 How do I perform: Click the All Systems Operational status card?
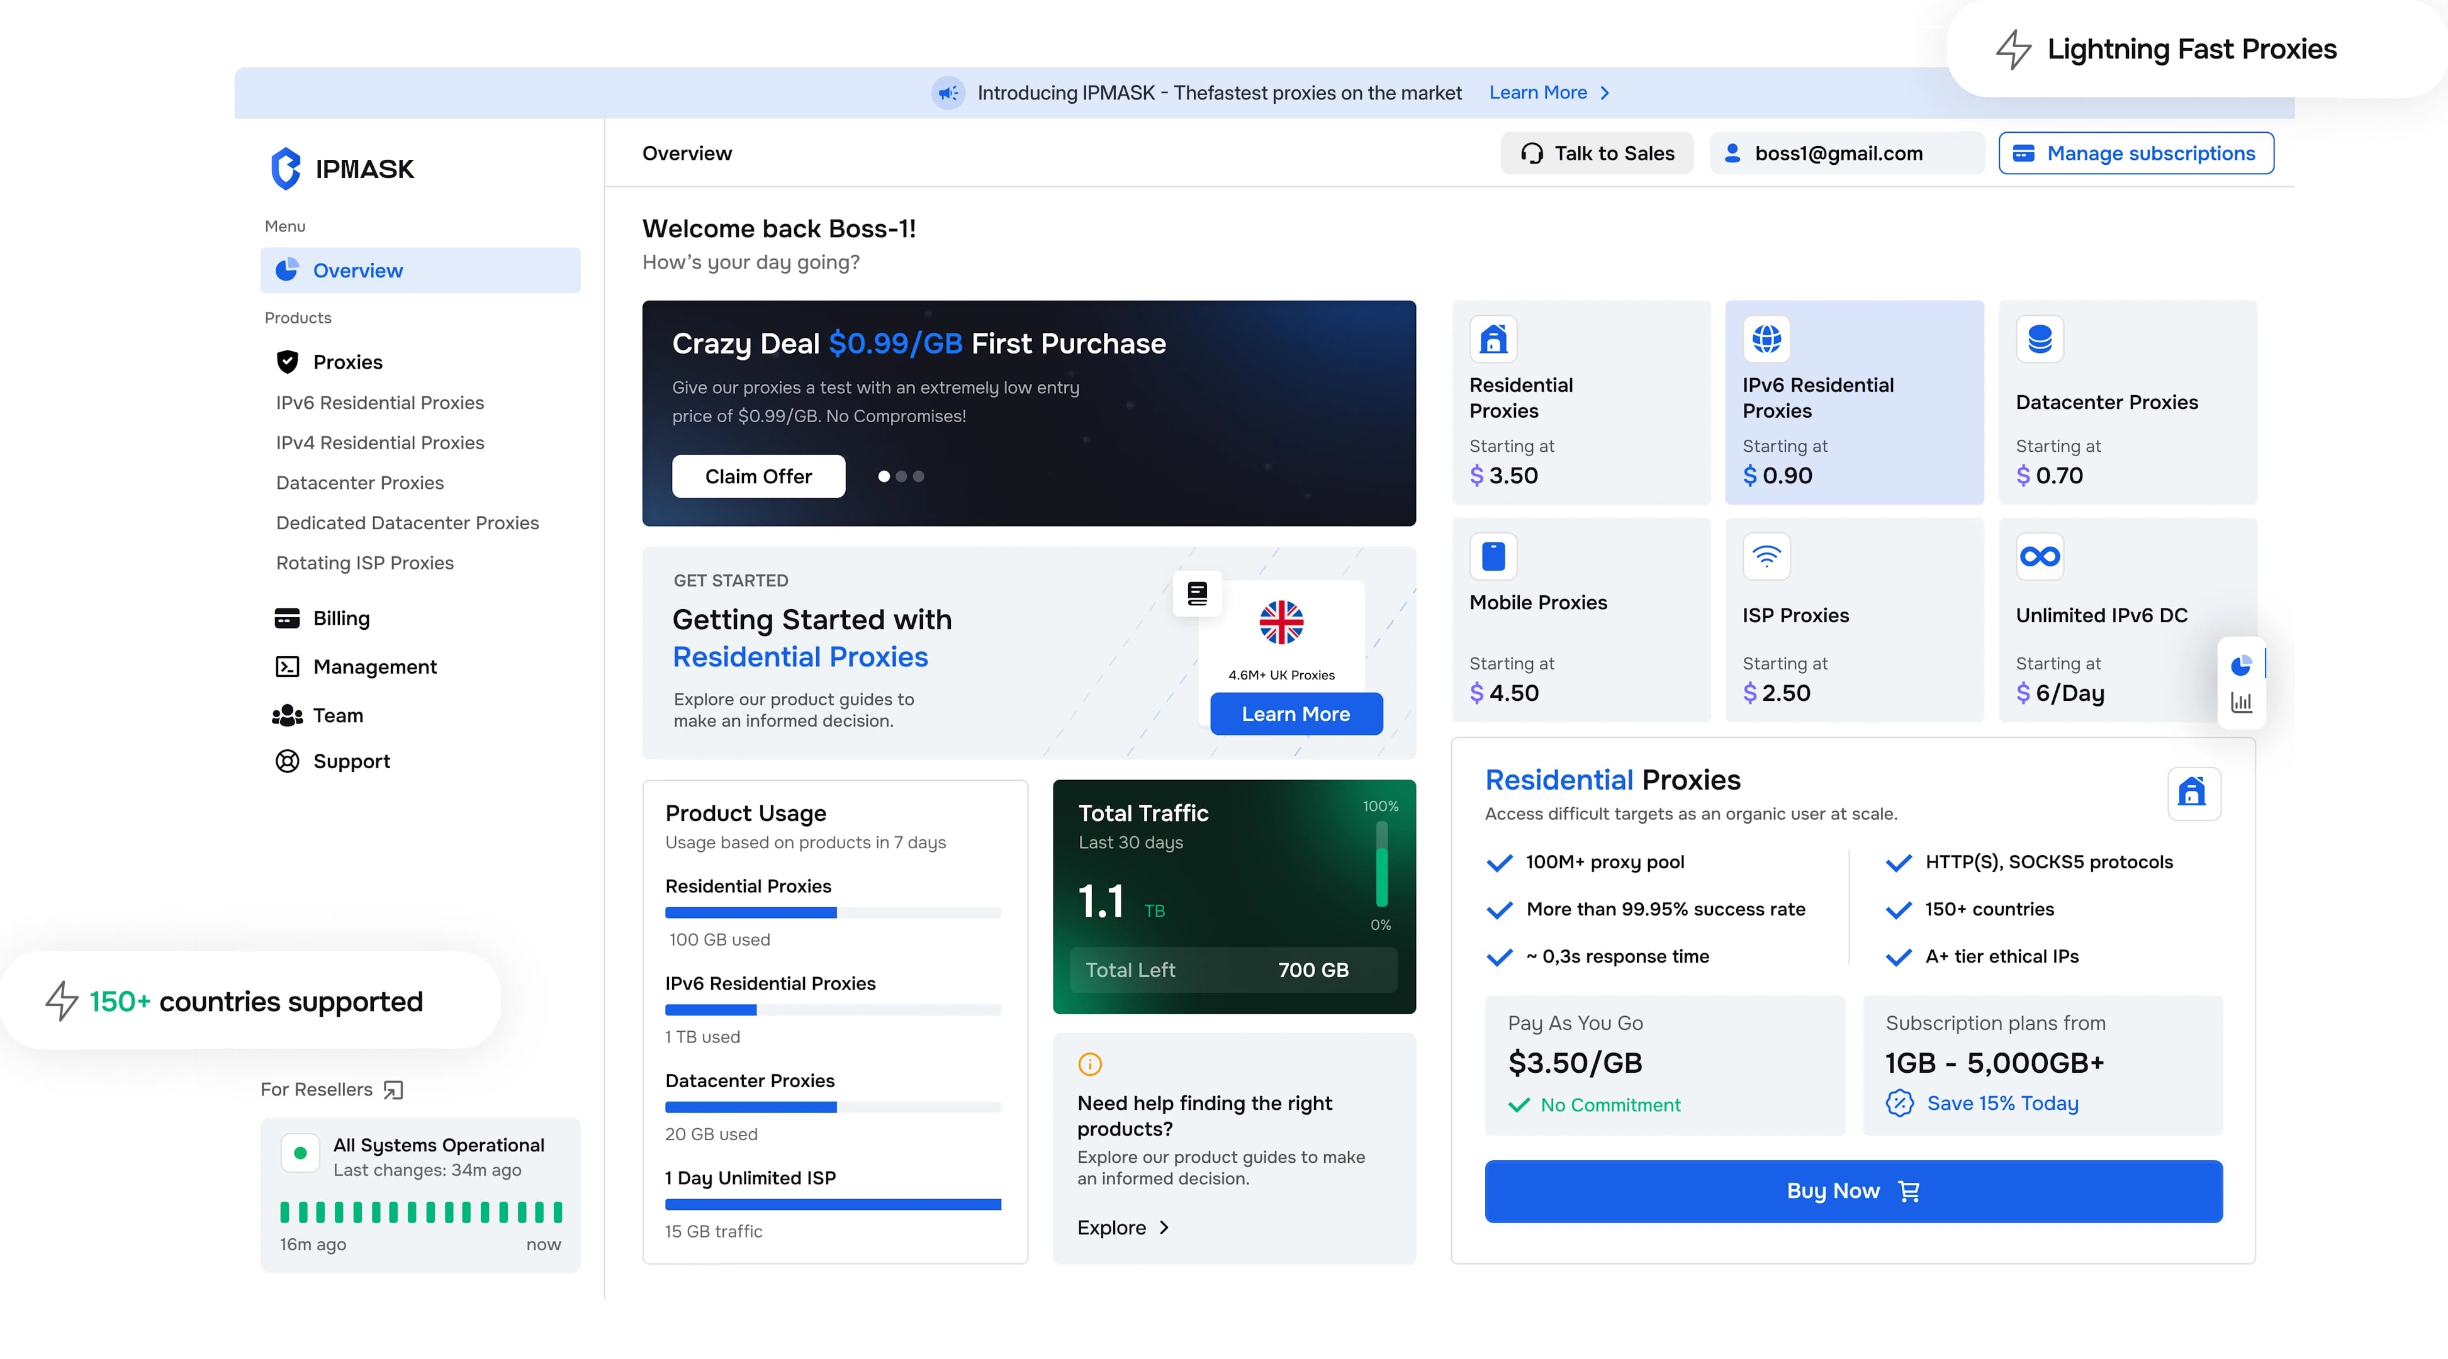(x=420, y=1195)
